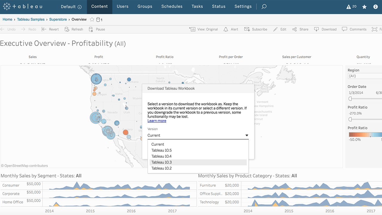Click the Redo arrow icon
382x215 pixels.
pos(23,29)
